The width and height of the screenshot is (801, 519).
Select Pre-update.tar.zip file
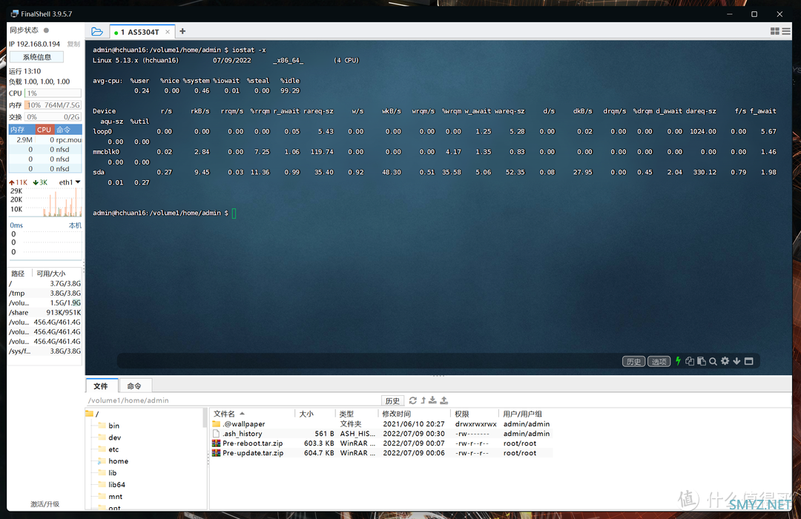tap(382, 453)
